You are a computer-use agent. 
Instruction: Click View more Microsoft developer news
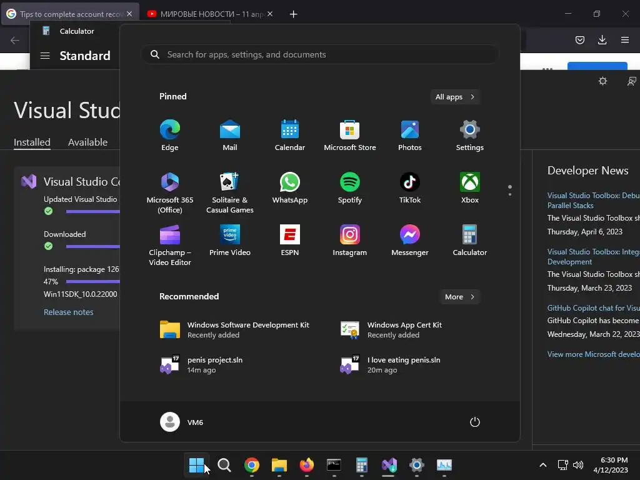594,354
